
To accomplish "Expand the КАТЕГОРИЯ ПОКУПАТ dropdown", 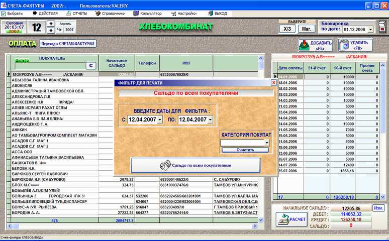I will pyautogui.click(x=267, y=143).
